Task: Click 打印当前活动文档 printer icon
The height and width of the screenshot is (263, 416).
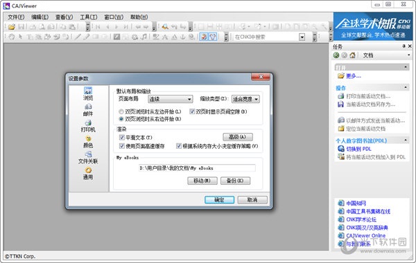Action: (x=340, y=96)
